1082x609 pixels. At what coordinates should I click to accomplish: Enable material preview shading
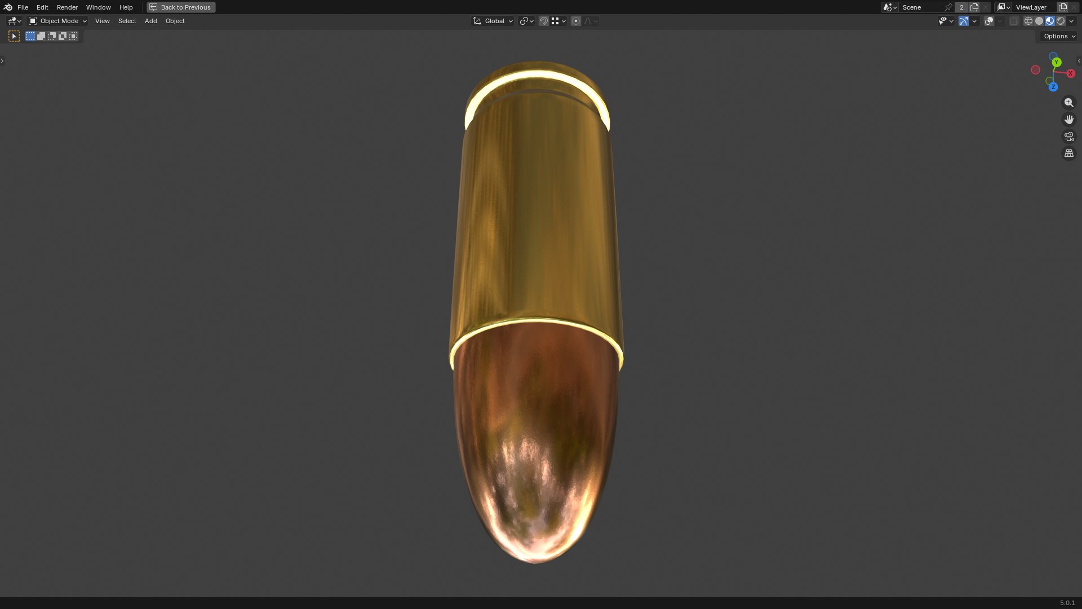1050,21
